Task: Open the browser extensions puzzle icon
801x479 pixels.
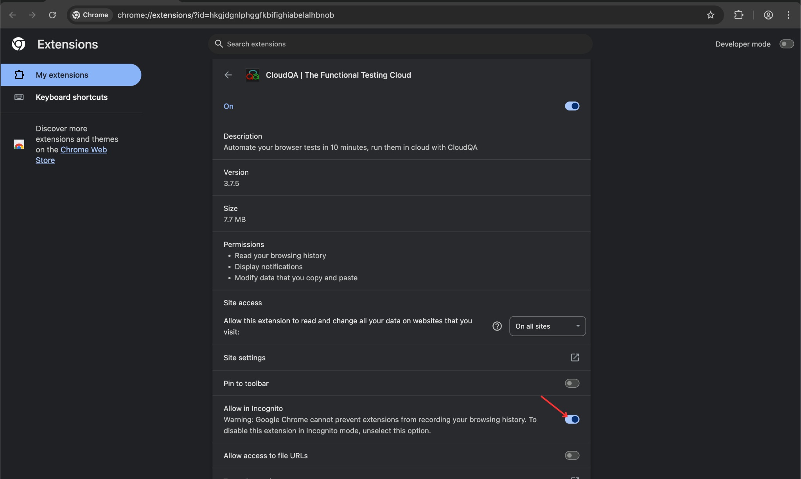Action: coord(739,15)
